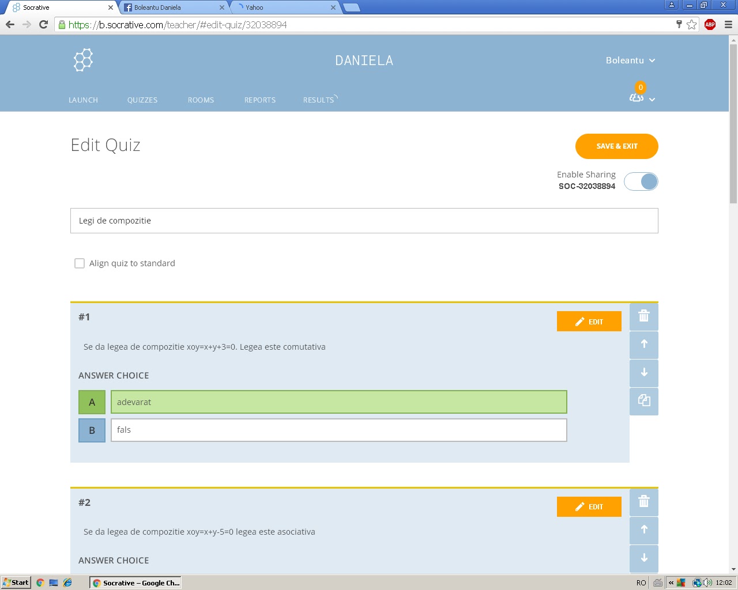The image size is (738, 590).
Task: Switch to Boleantu Daniela Facebook tab
Action: (173, 7)
